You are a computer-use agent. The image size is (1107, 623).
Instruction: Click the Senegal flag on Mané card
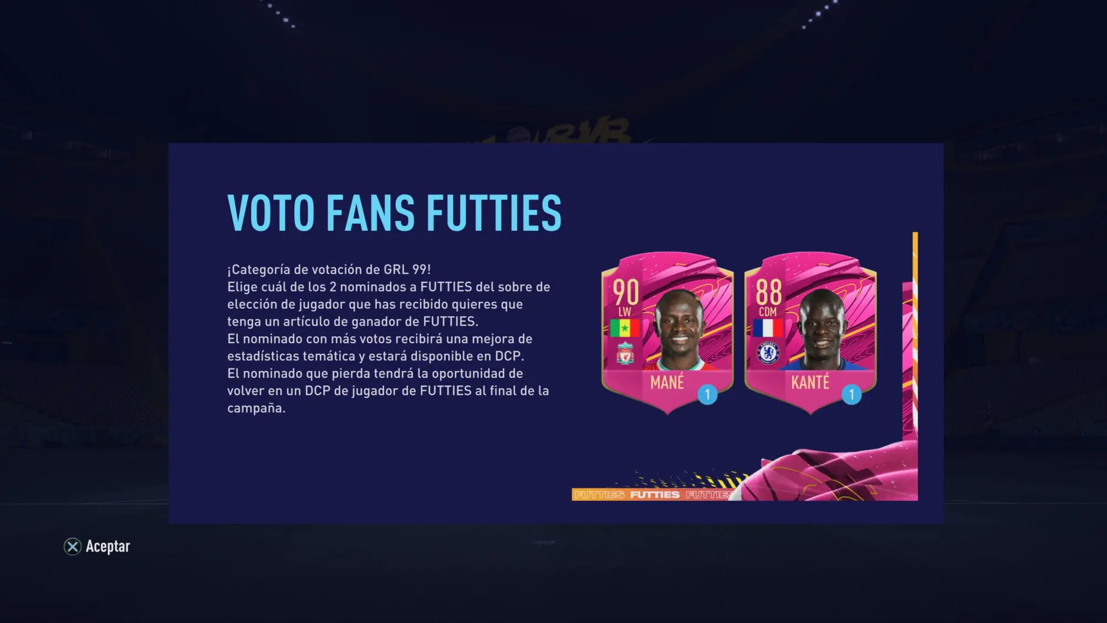pos(625,328)
